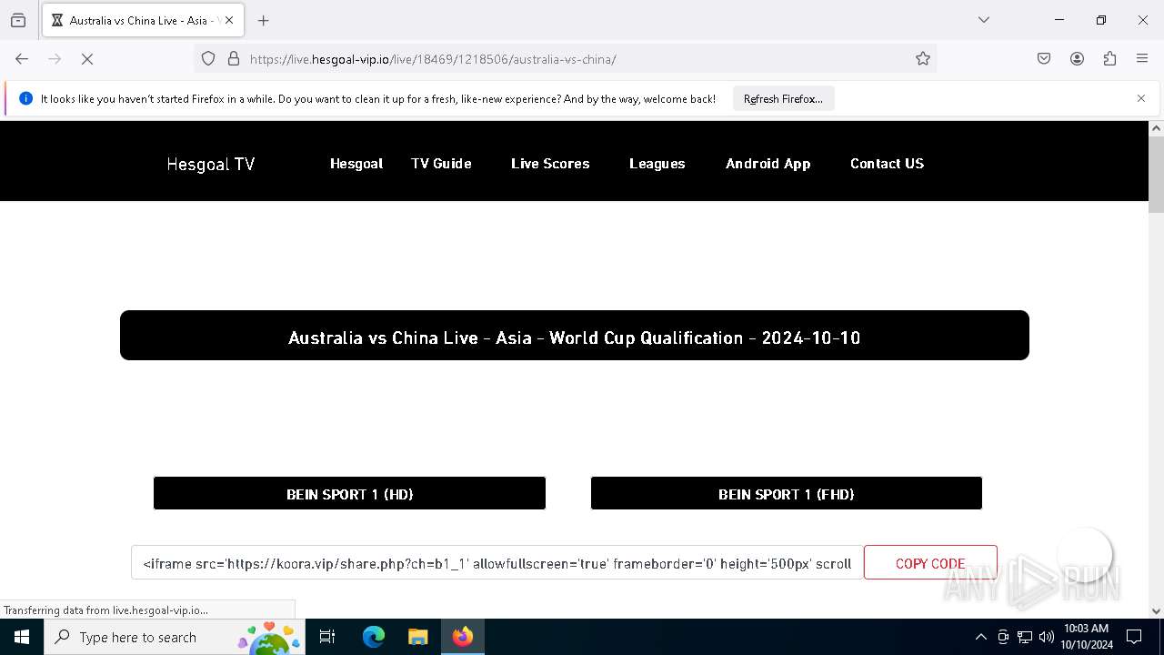Image resolution: width=1164 pixels, height=655 pixels.
Task: Go back to previous page
Action: (22, 58)
